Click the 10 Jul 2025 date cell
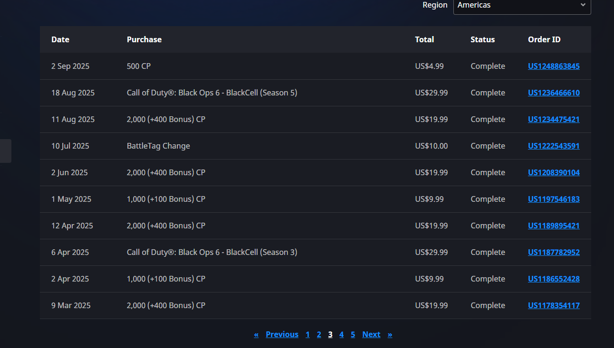 (x=70, y=146)
